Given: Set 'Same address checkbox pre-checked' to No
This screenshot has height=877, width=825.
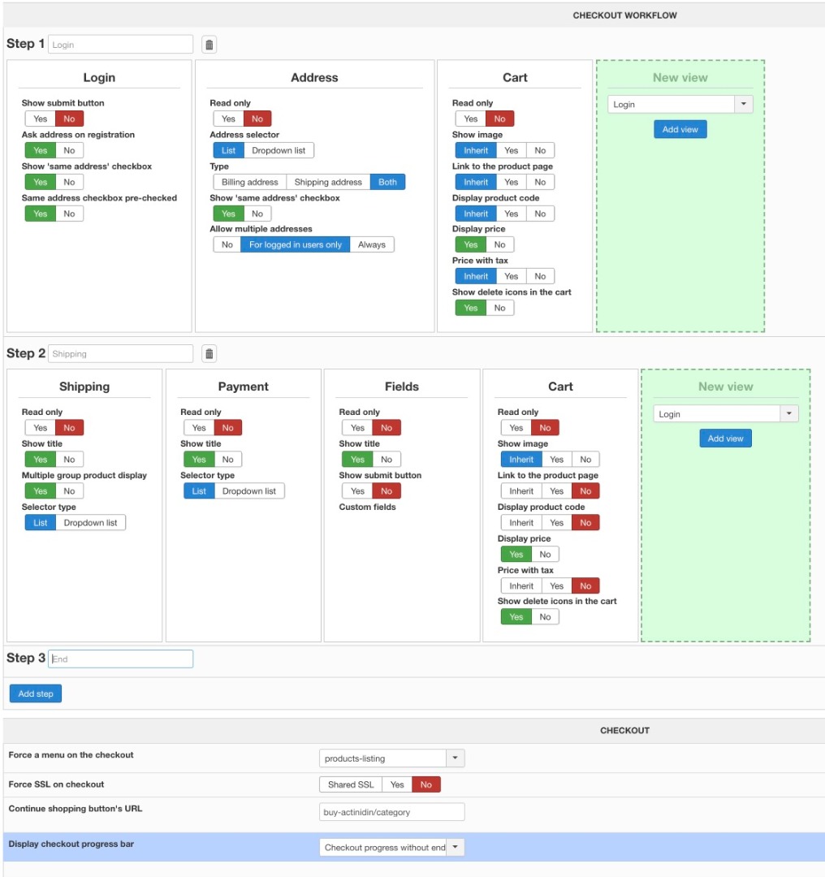Looking at the screenshot, I should pos(69,214).
